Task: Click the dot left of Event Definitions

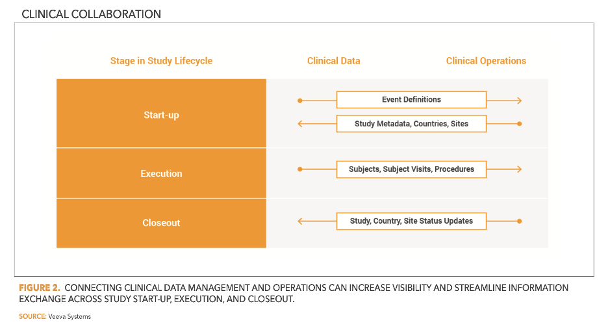Action: point(300,100)
